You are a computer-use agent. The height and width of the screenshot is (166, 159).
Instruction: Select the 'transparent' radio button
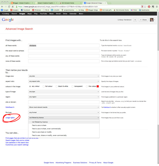[x=72, y=86]
